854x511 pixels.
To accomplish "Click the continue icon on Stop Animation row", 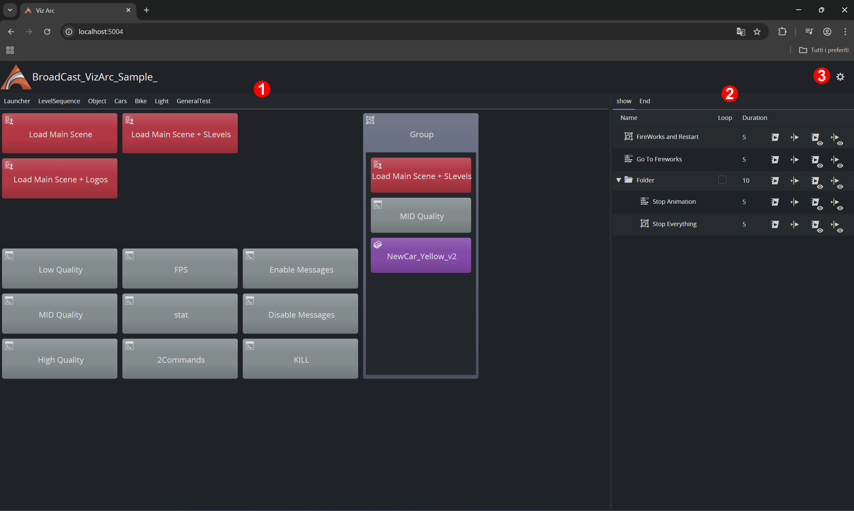I will click(794, 202).
